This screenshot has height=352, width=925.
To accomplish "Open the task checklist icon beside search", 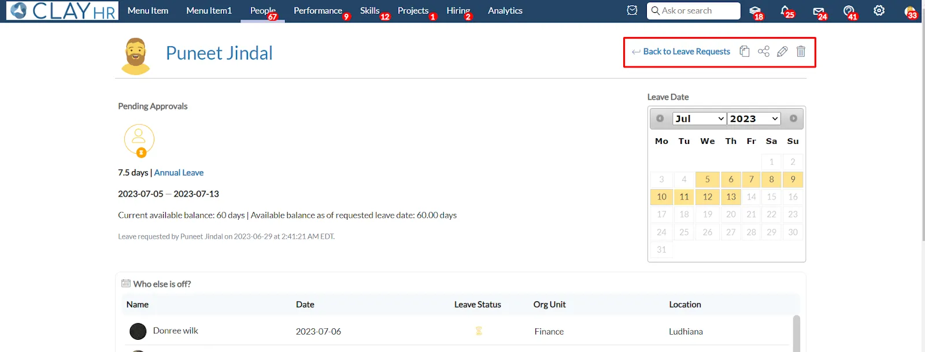I will coord(632,10).
